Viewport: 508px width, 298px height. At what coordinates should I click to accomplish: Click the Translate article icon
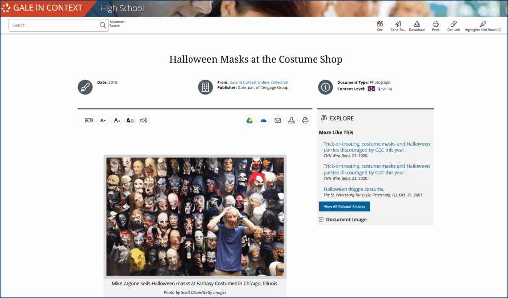click(89, 120)
